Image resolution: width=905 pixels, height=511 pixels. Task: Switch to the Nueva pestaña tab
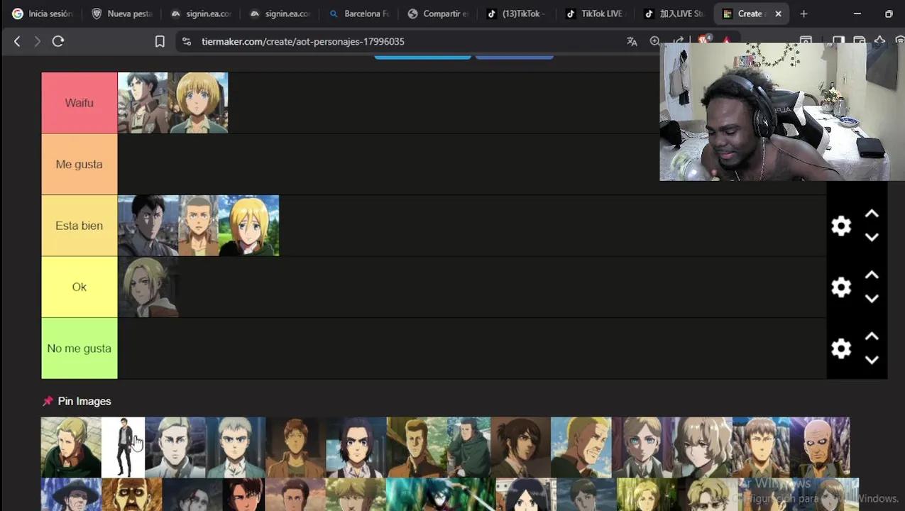pyautogui.click(x=122, y=13)
